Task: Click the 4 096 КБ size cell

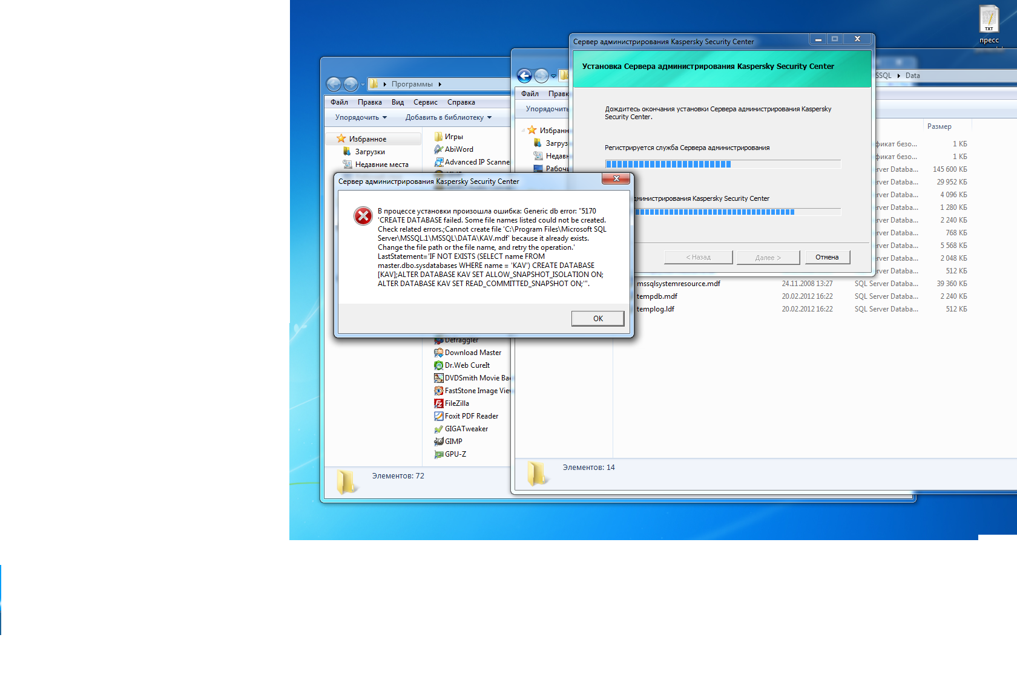Action: [x=953, y=195]
